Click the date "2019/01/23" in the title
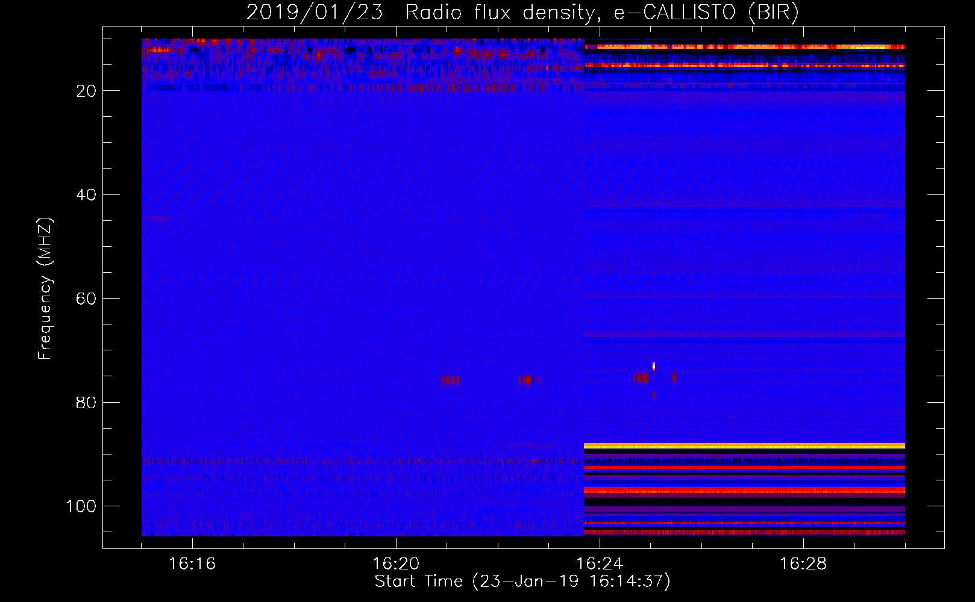 point(315,12)
